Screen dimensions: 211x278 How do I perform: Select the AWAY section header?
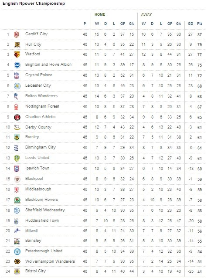pyautogui.click(x=146, y=14)
